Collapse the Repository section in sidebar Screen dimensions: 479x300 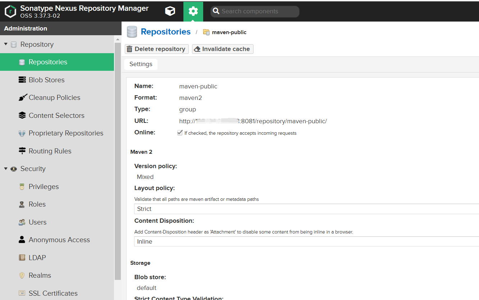pos(6,44)
